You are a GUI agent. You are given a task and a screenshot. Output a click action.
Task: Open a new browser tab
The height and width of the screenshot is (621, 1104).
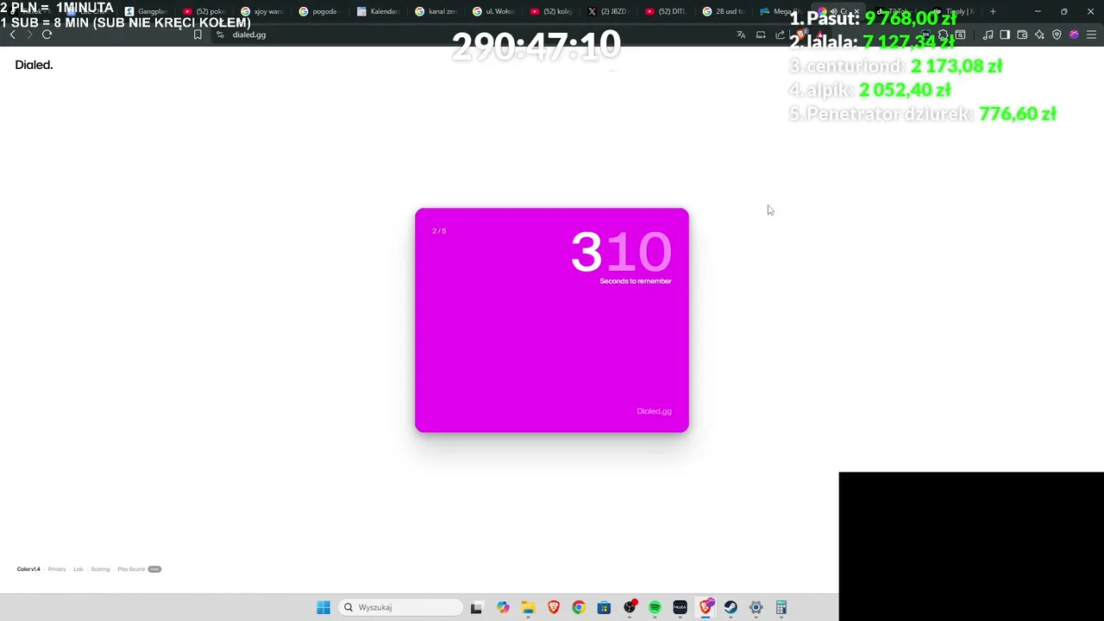coord(993,11)
